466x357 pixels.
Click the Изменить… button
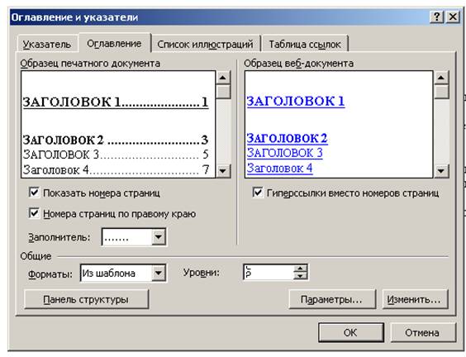click(x=415, y=299)
